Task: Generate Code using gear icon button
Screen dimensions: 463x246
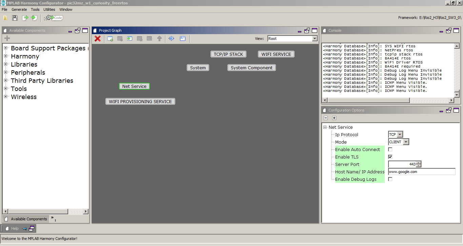Action: [54, 18]
